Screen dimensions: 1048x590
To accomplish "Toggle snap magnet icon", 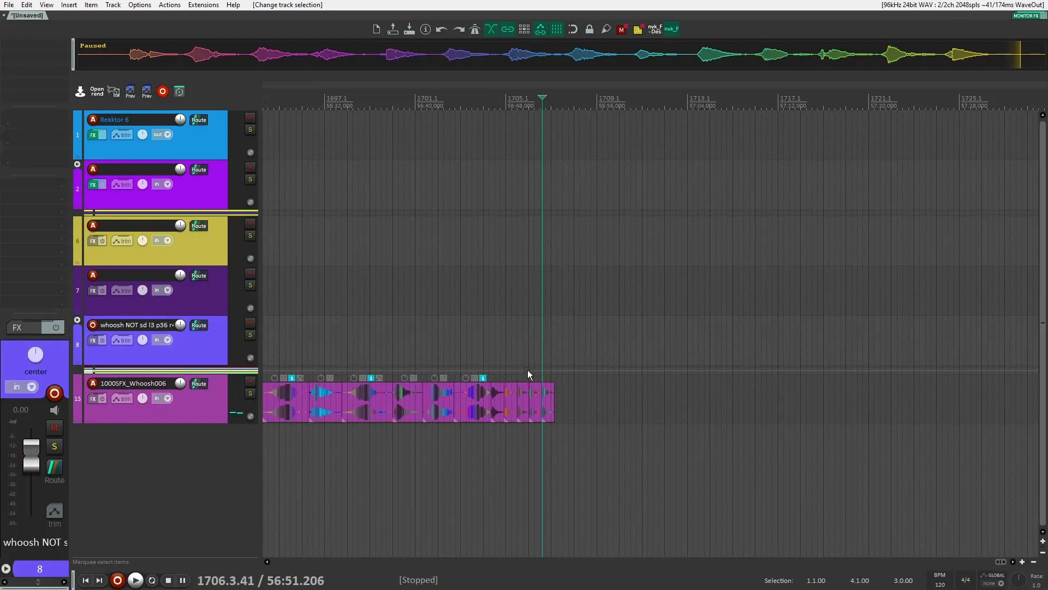I will pyautogui.click(x=573, y=29).
